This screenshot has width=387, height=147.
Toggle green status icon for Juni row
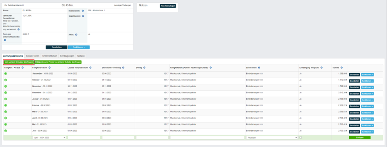tap(5, 131)
